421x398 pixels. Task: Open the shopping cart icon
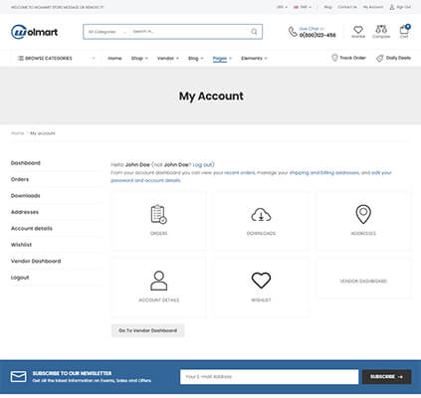click(x=404, y=30)
